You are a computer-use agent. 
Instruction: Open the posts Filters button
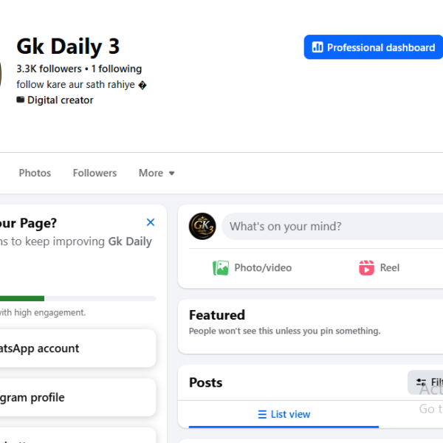[x=425, y=382]
